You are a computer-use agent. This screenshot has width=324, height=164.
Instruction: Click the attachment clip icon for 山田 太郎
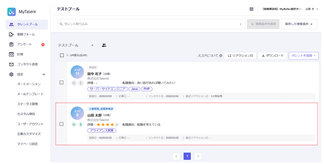tap(81, 125)
